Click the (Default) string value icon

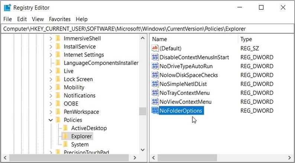(155, 48)
